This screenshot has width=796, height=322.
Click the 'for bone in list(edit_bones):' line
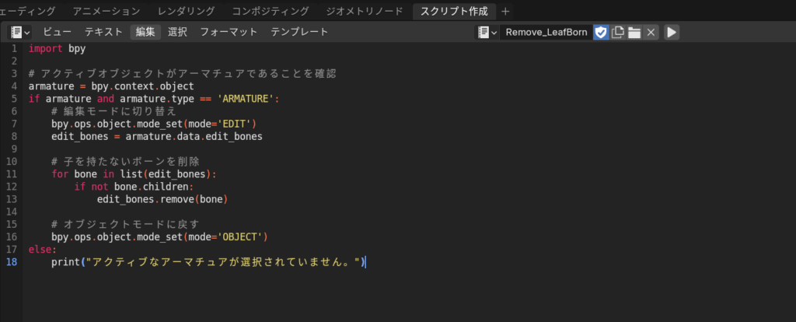click(134, 174)
